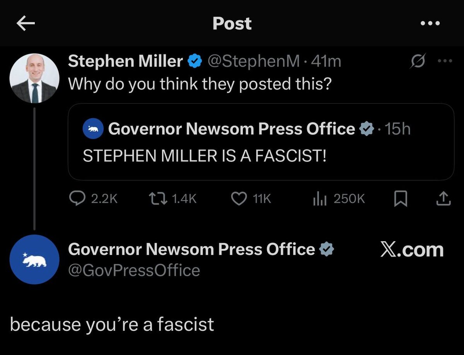Open Stephen Miller's profile picture

(34, 78)
